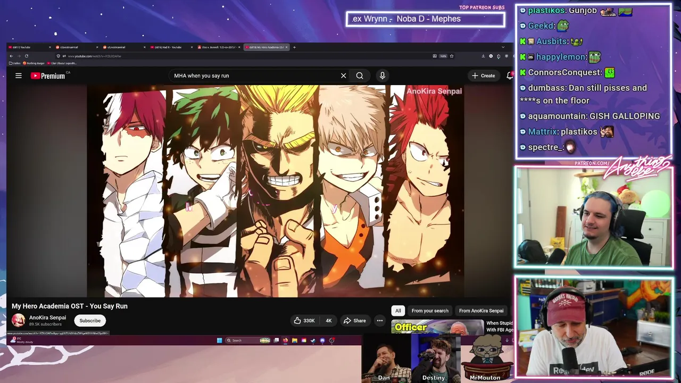Viewport: 681px width, 383px height.
Task: Go to the YouTube Premium home logo
Action: 48,76
